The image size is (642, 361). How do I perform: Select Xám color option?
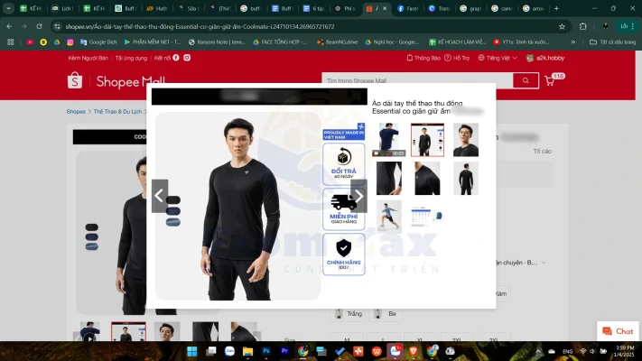(x=502, y=293)
